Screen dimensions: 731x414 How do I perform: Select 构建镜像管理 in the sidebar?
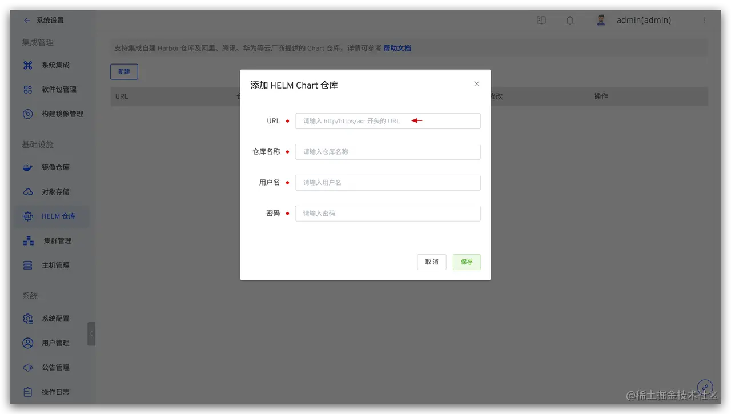tap(62, 114)
